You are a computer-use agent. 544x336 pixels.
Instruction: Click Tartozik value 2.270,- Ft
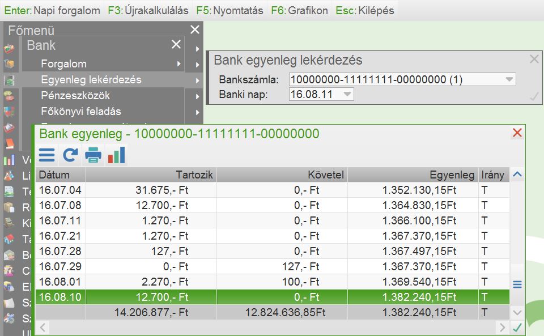click(x=165, y=282)
